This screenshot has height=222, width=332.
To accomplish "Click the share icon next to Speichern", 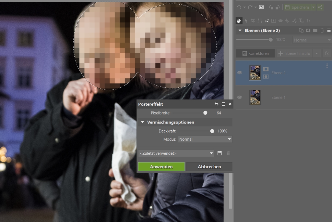I will 320,7.
